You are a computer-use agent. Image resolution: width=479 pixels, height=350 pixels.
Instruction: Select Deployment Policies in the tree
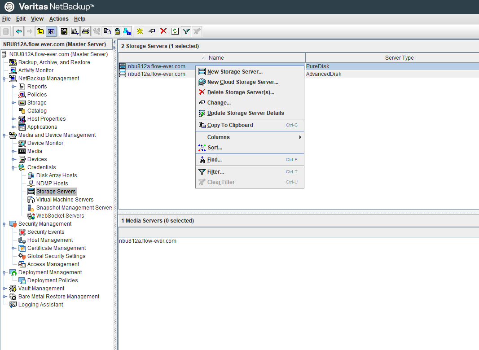click(53, 280)
